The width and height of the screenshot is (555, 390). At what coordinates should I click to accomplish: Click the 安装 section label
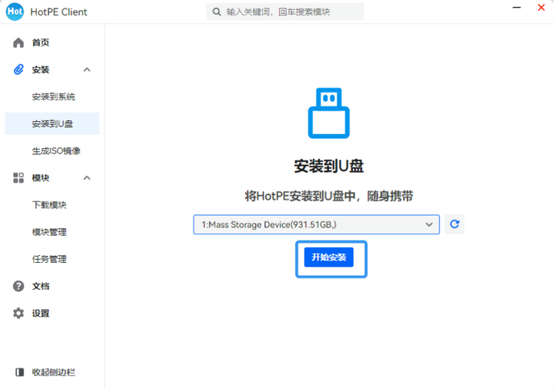(40, 69)
